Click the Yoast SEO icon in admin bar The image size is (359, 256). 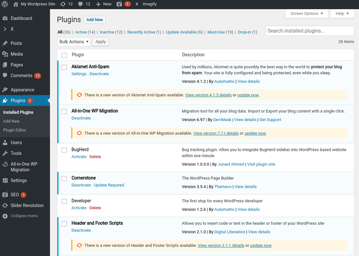tap(120, 4)
